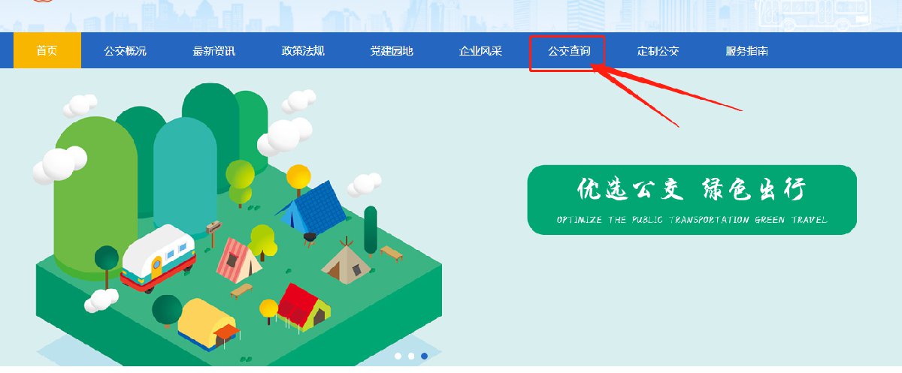Screen dimensions: 902x373
Task: Click the red tent in the banner
Action: click(303, 306)
